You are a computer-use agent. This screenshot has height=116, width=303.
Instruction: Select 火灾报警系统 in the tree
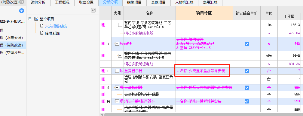[56, 26]
